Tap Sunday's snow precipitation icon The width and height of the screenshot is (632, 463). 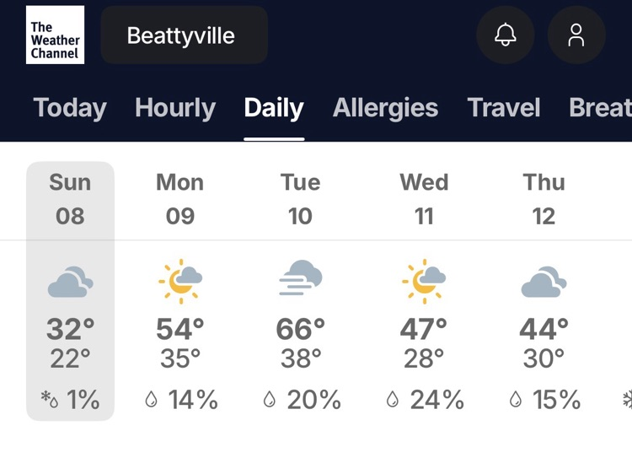(x=49, y=399)
